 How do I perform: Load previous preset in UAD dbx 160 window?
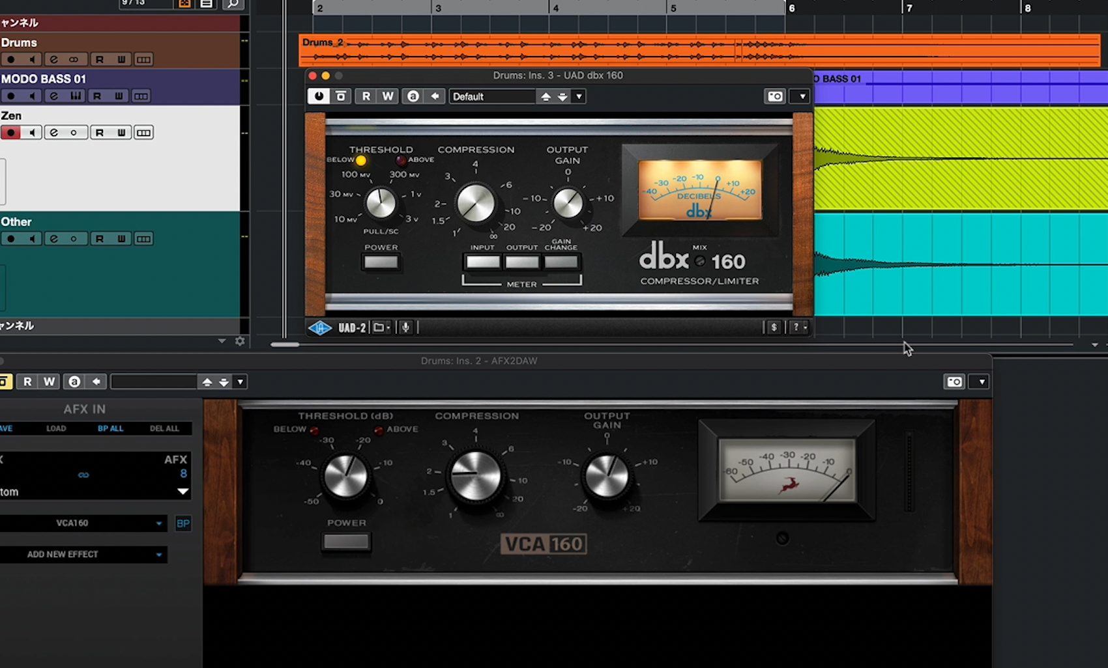tap(546, 96)
